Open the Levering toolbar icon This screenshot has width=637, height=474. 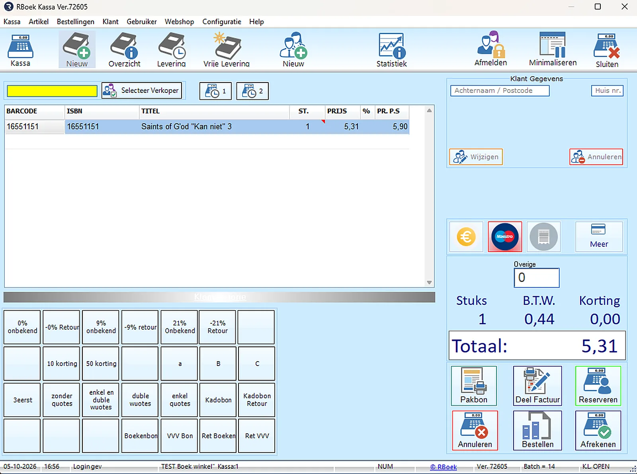point(171,50)
